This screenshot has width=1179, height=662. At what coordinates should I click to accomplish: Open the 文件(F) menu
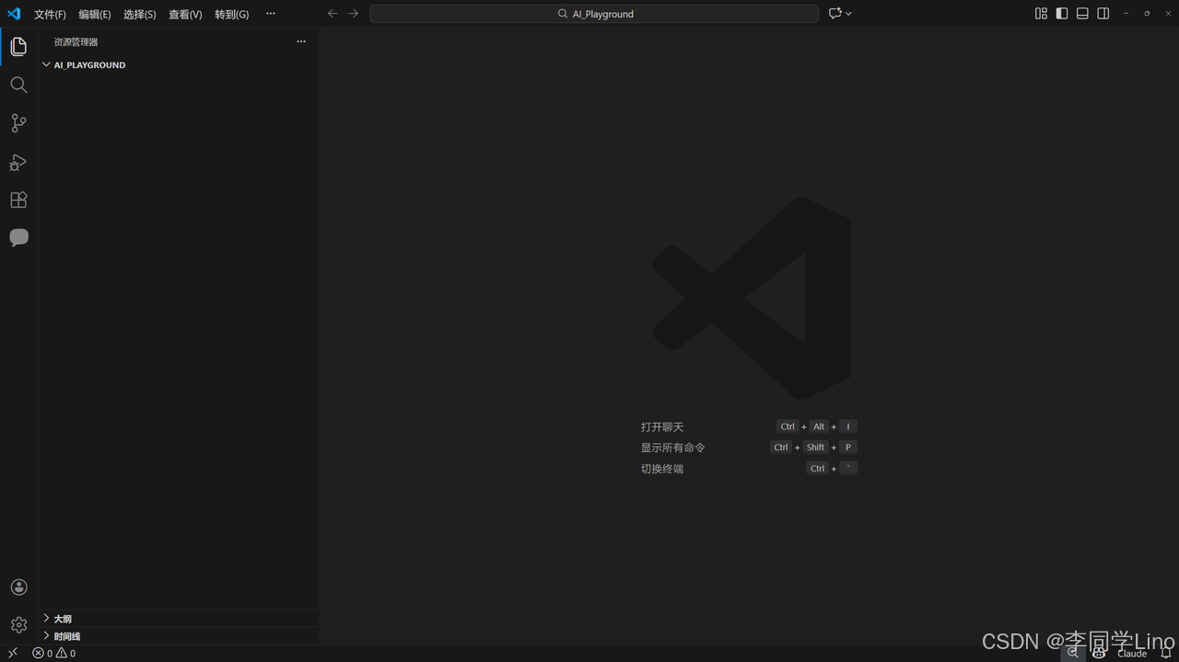(x=50, y=15)
